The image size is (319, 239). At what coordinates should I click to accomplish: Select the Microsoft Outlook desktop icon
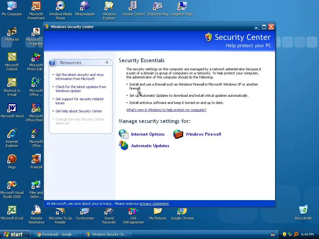12,61
